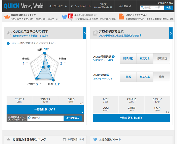Screen dimensions: 177x144
Task: Click the orange crown ranking icon
Action: click(7, 17)
